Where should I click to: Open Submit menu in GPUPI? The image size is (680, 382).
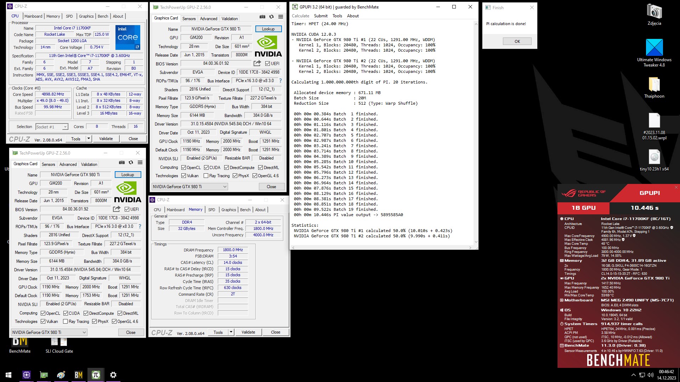point(321,16)
